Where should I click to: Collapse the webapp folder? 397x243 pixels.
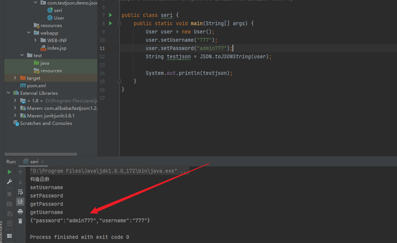click(x=29, y=33)
